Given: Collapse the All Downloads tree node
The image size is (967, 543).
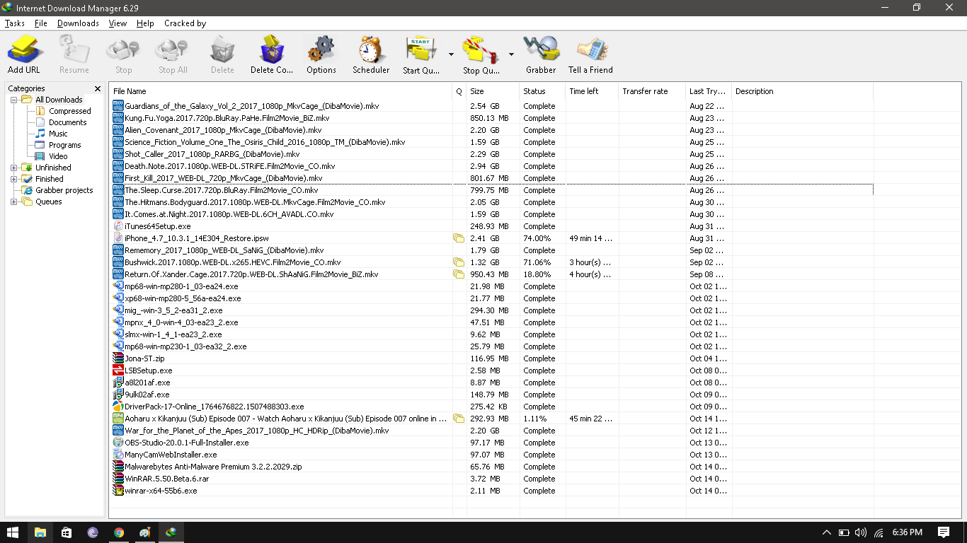Looking at the screenshot, I should tap(14, 99).
